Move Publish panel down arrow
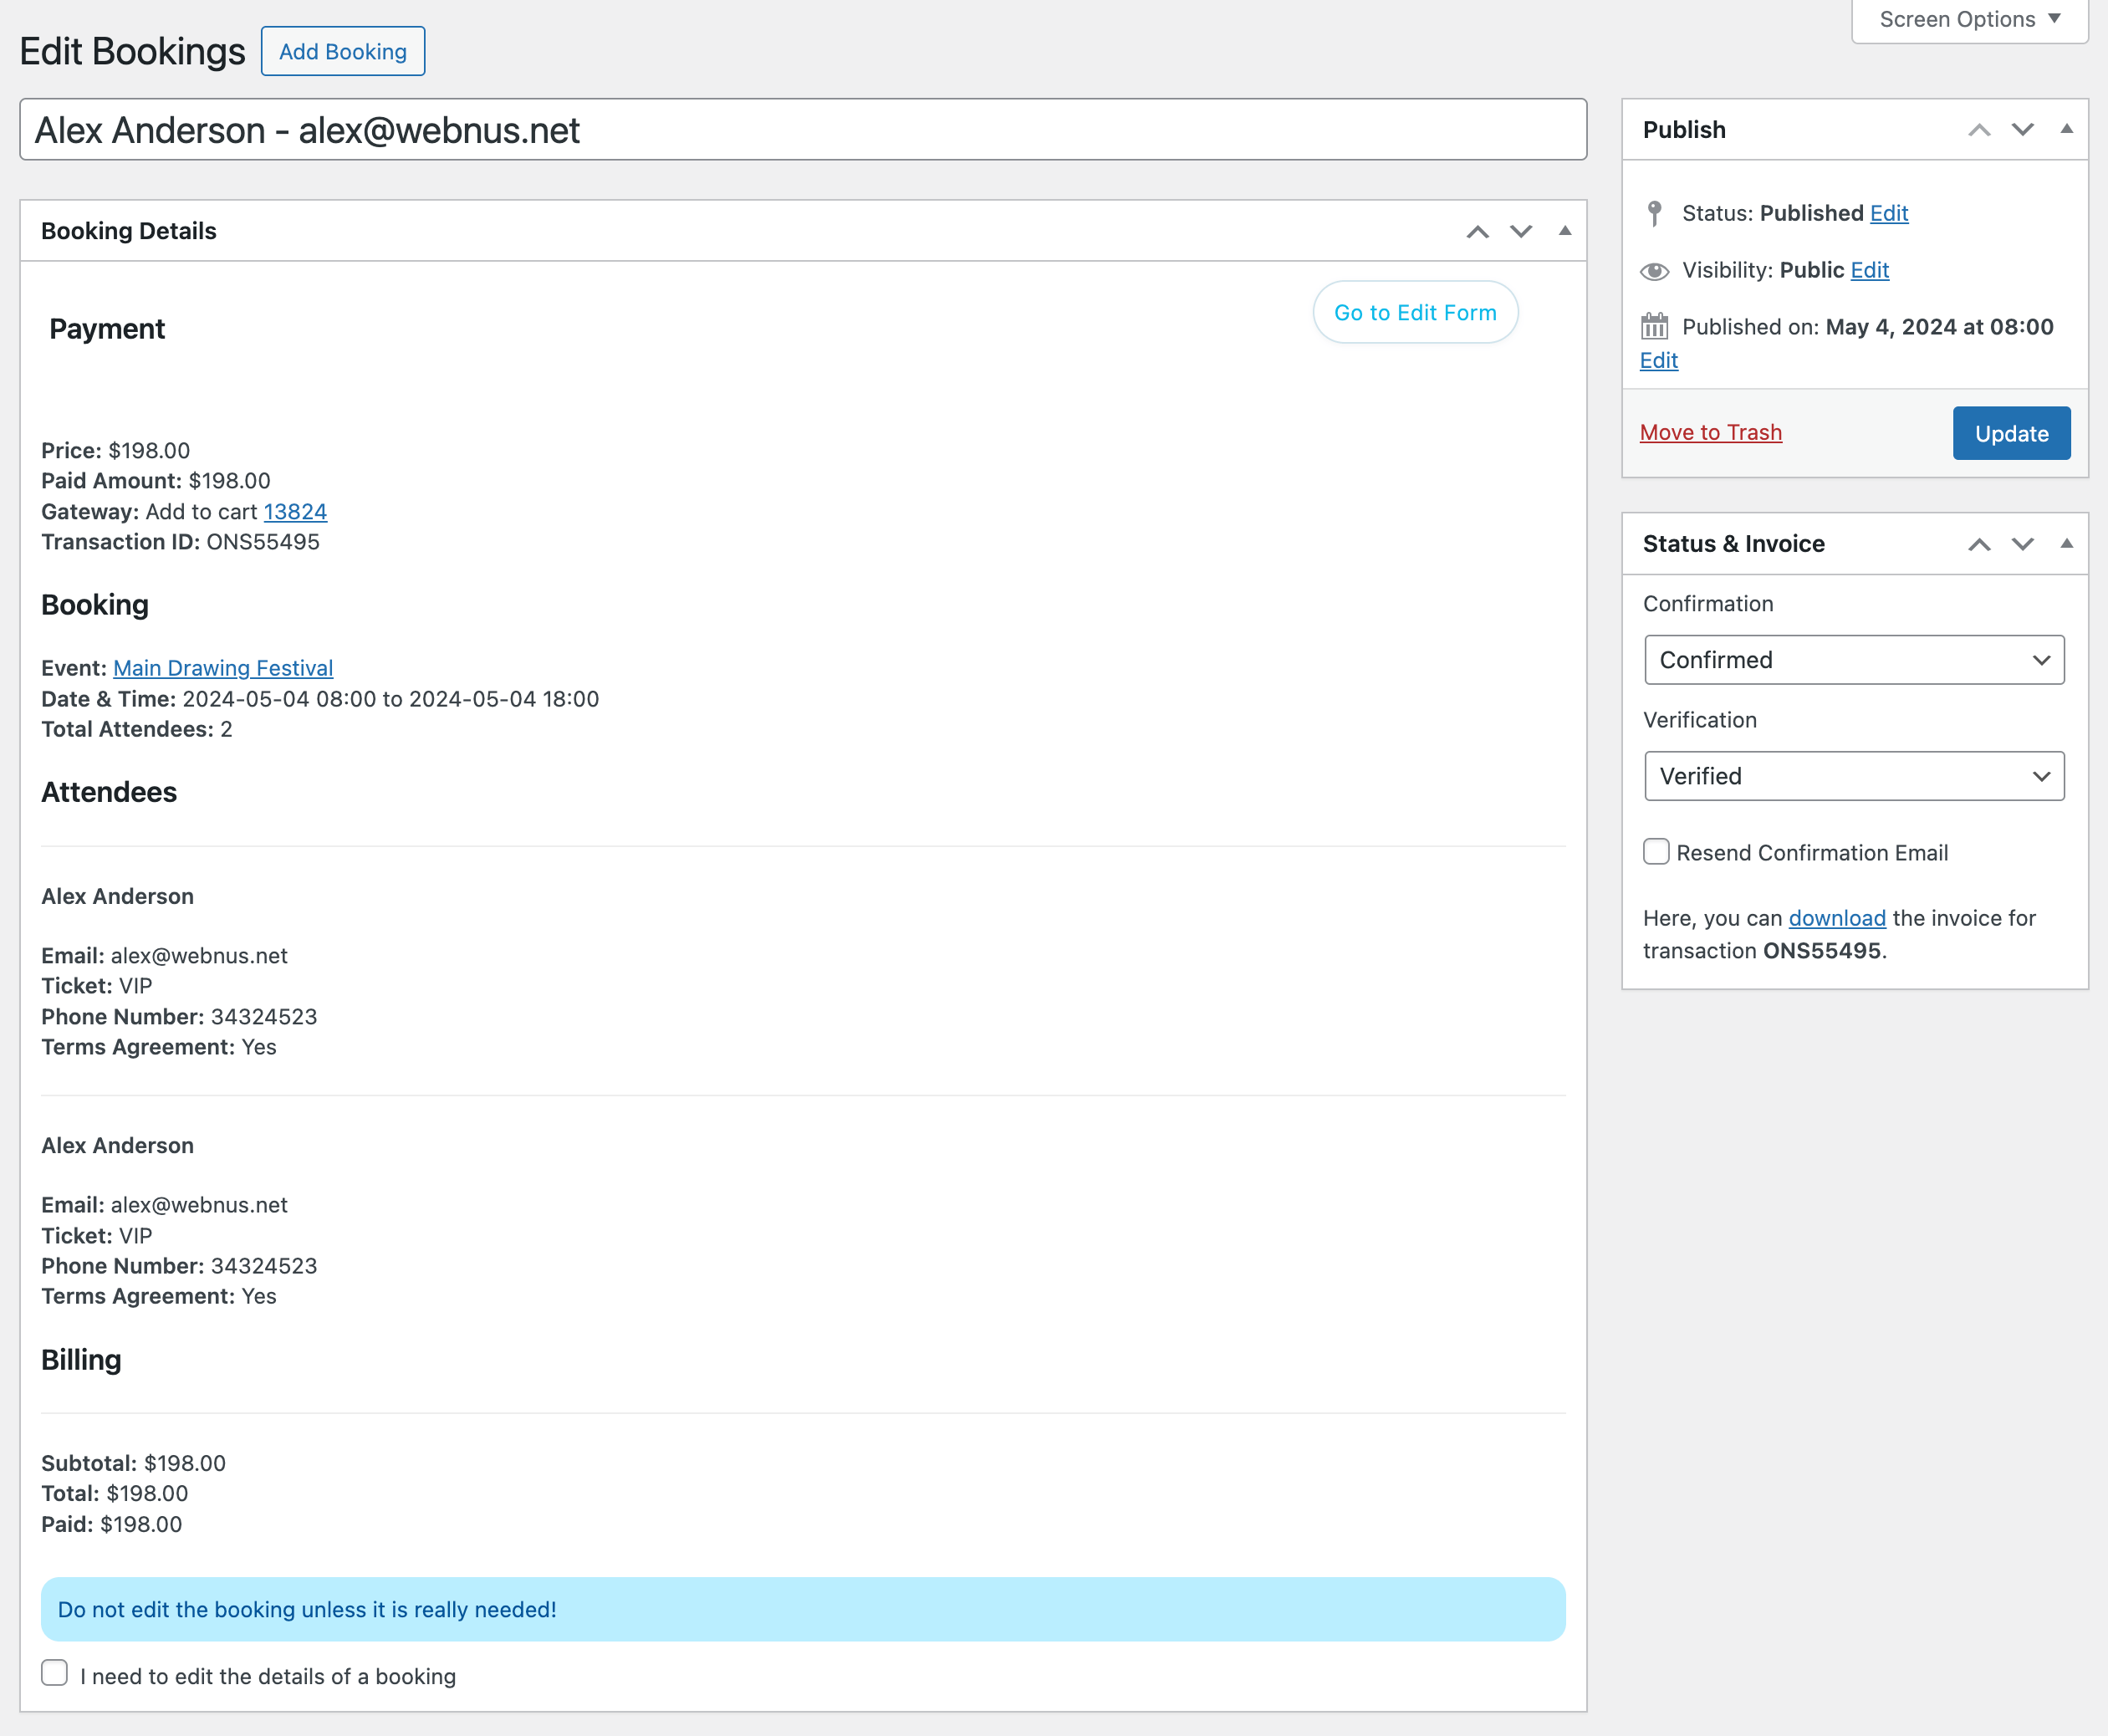2108x1736 pixels. tap(2022, 130)
